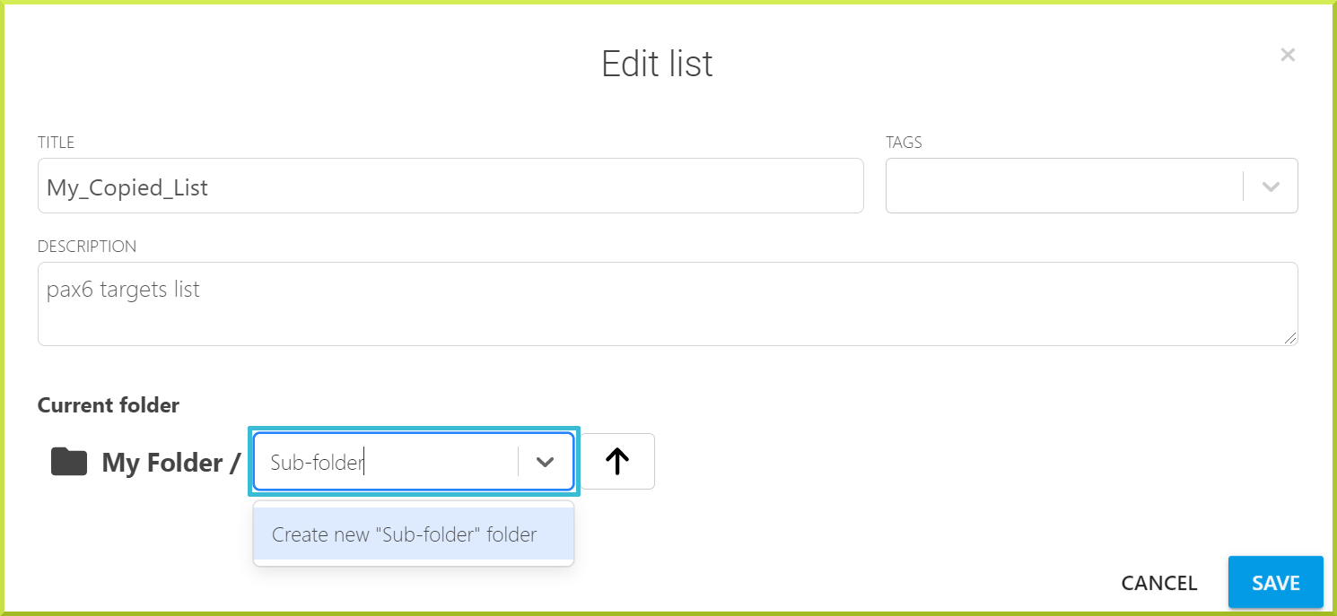Click the Description box resize handle
1337x616 pixels.
1290,338
